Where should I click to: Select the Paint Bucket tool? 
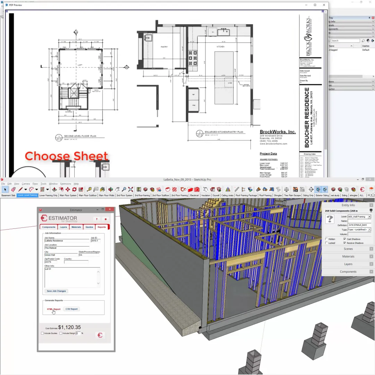point(102,190)
